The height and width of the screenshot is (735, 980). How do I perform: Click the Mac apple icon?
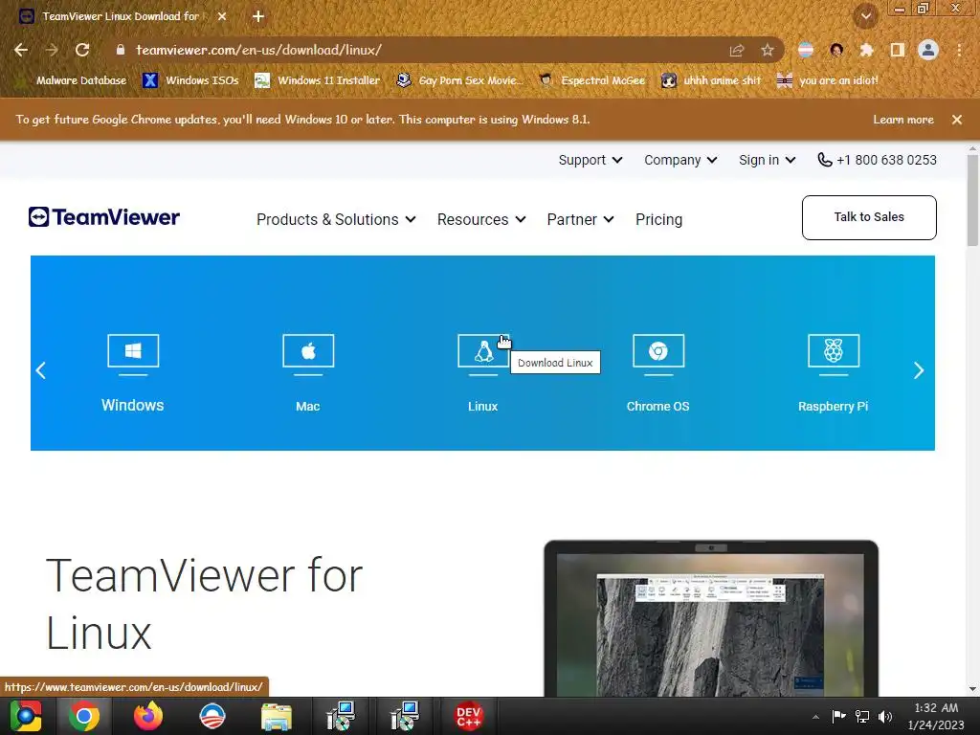click(308, 354)
